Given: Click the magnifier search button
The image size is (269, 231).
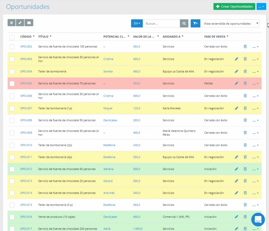Looking at the screenshot, I should [184, 23].
